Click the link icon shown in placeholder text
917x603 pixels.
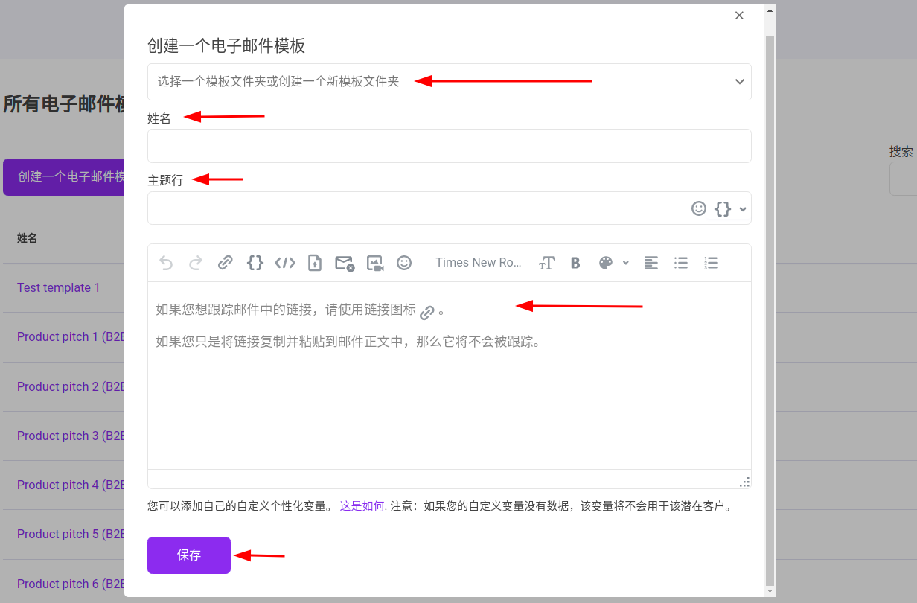point(427,313)
